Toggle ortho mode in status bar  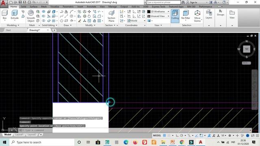click(x=177, y=135)
